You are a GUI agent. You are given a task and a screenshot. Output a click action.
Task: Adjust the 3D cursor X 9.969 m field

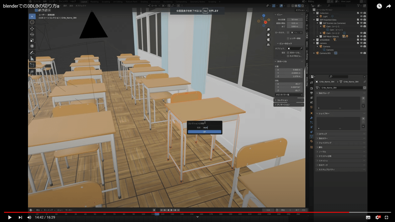pos(289,70)
